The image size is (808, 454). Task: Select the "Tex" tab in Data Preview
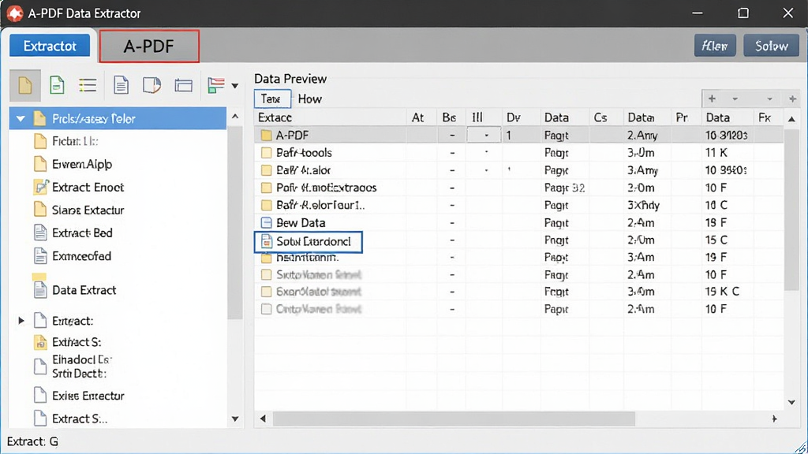pos(271,99)
